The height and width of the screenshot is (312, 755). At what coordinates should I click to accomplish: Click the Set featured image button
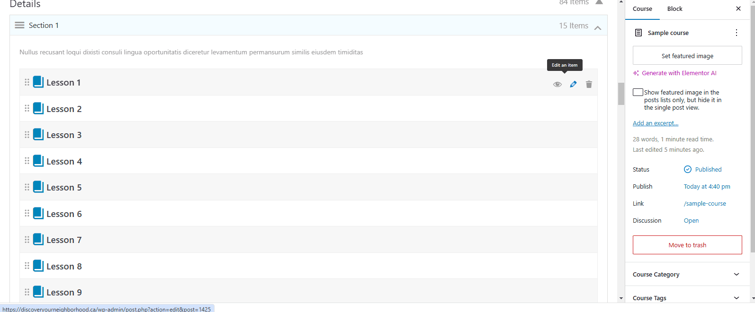[687, 56]
